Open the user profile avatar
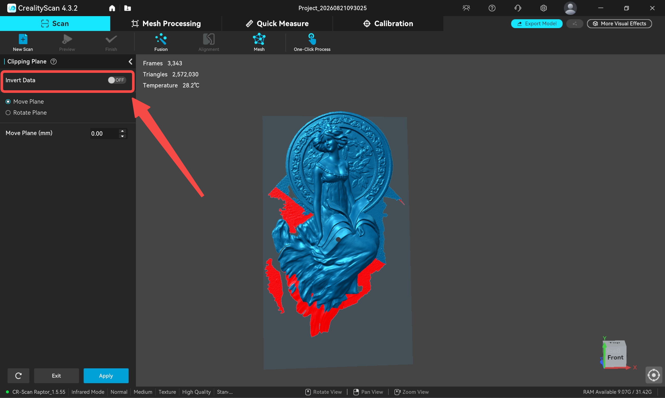The height and width of the screenshot is (398, 665). coord(570,8)
